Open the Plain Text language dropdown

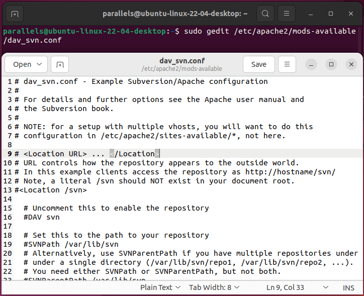pyautogui.click(x=160, y=287)
